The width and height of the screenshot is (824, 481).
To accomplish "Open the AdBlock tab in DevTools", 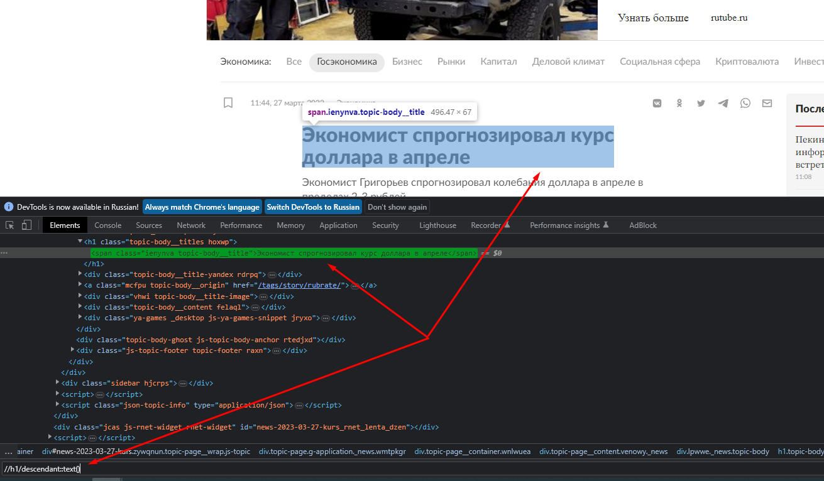I will point(643,225).
